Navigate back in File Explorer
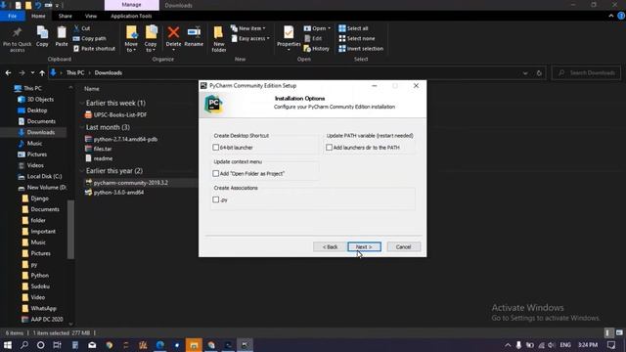Screen dimensions: 626x352 (x=9, y=72)
